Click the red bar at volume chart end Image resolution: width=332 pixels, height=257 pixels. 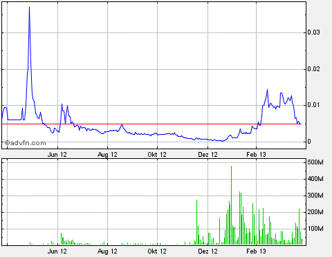click(302, 242)
